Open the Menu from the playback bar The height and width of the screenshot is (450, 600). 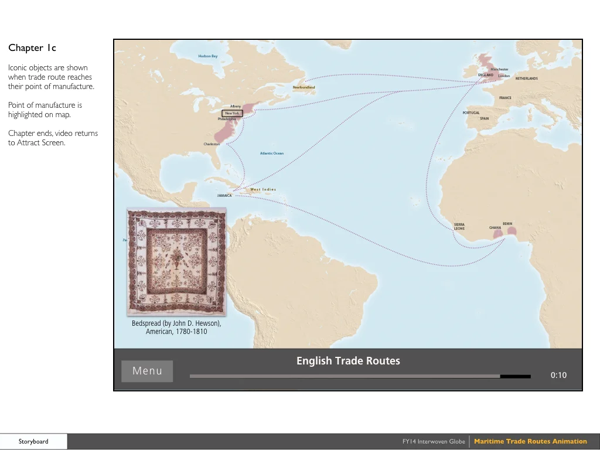[146, 370]
